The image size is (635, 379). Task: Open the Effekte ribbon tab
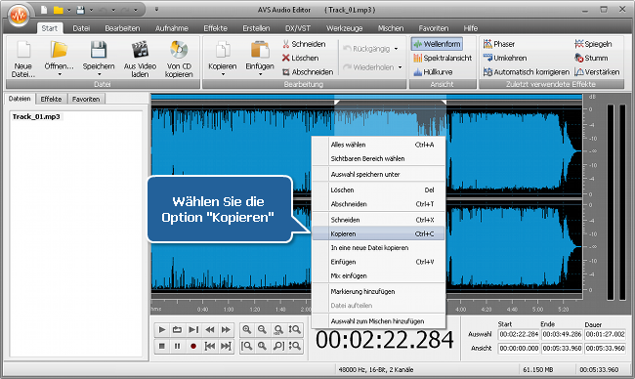215,28
